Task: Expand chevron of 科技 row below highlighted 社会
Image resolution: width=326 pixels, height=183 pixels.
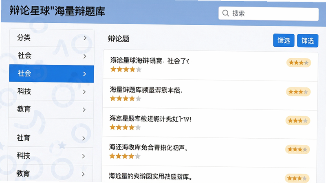Action: 84,92
